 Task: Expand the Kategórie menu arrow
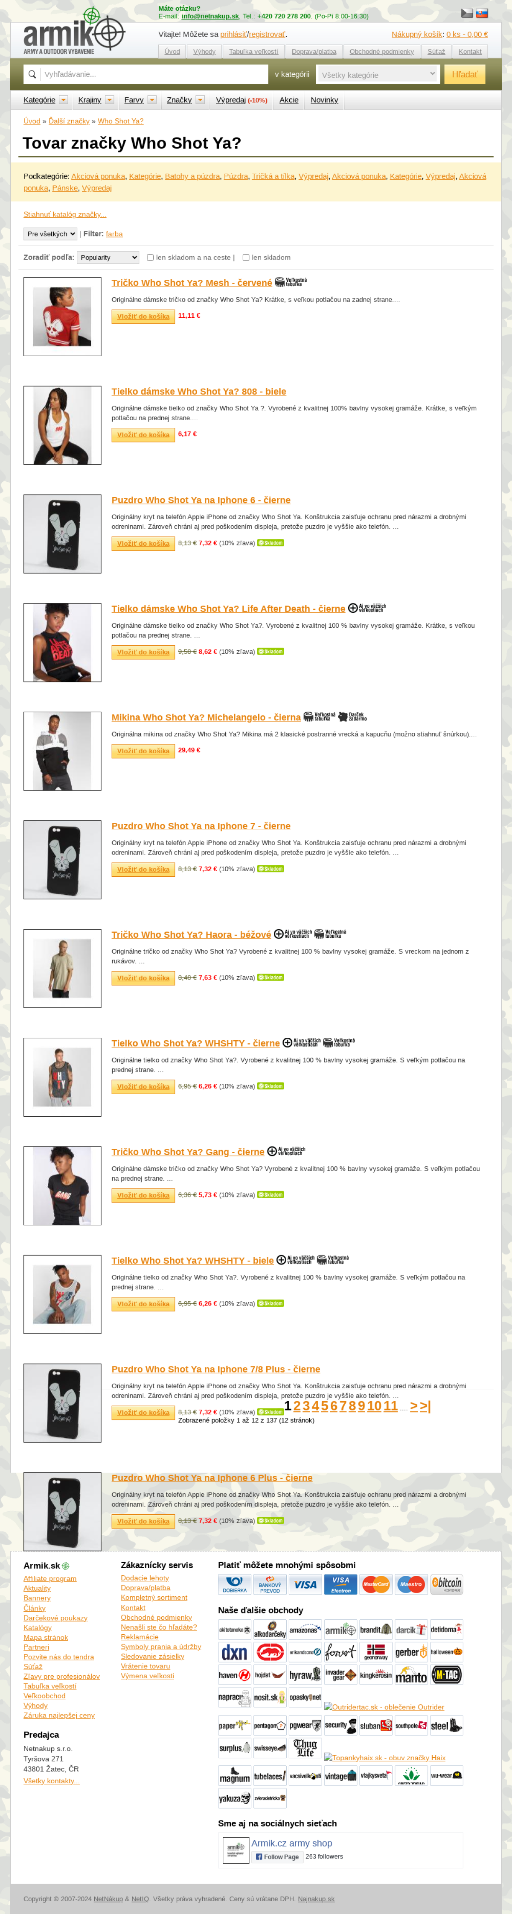click(x=63, y=100)
